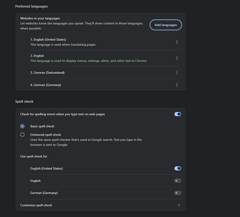Open more actions for English (United States)
The height and width of the screenshot is (217, 240).
pyautogui.click(x=177, y=42)
